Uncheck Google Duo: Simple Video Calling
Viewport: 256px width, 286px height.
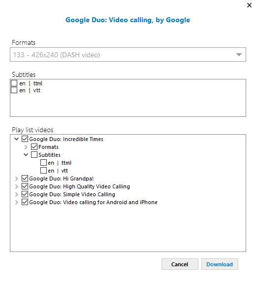25,194
